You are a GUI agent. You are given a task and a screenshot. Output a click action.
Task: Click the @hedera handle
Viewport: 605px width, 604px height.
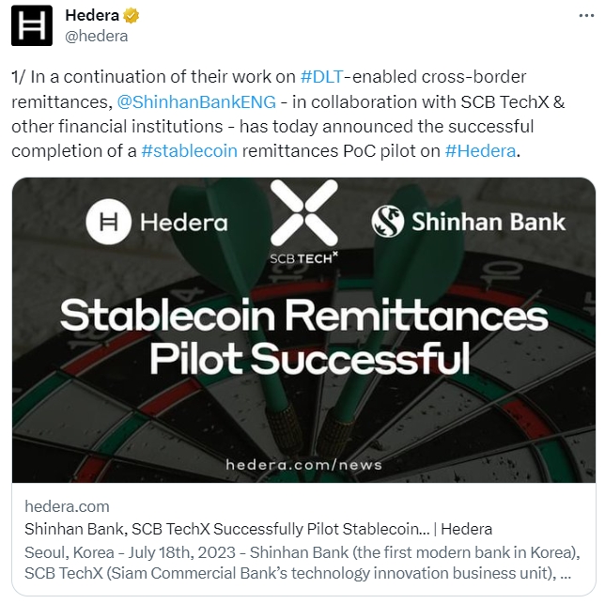click(x=96, y=36)
